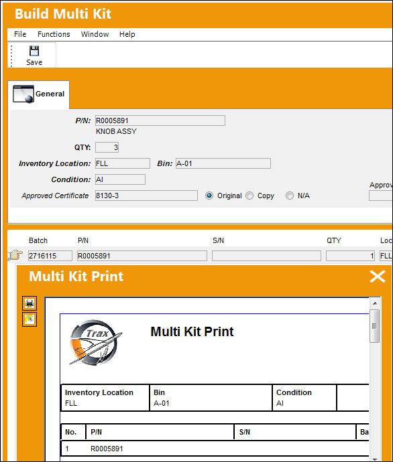The image size is (393, 462).
Task: Select the N/A radio button
Action: [x=290, y=196]
